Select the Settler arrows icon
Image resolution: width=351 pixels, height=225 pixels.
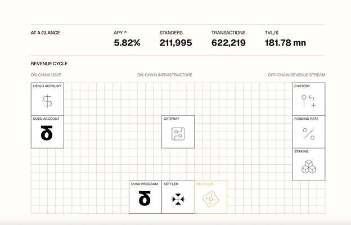click(x=178, y=199)
